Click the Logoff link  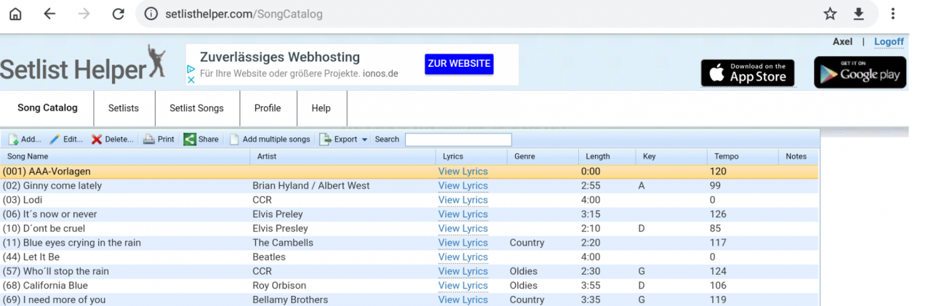click(x=889, y=42)
